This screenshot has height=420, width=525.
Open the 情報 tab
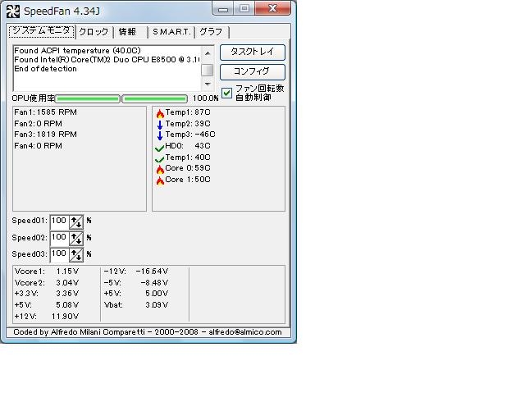coord(130,32)
